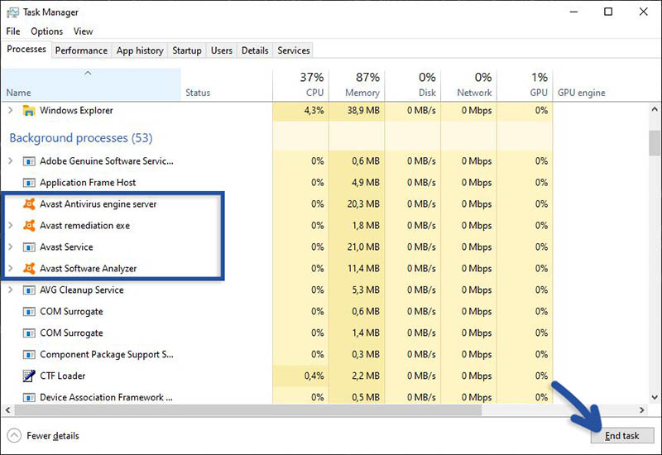Switch to the App history tab
Image resolution: width=662 pixels, height=455 pixels.
click(140, 50)
